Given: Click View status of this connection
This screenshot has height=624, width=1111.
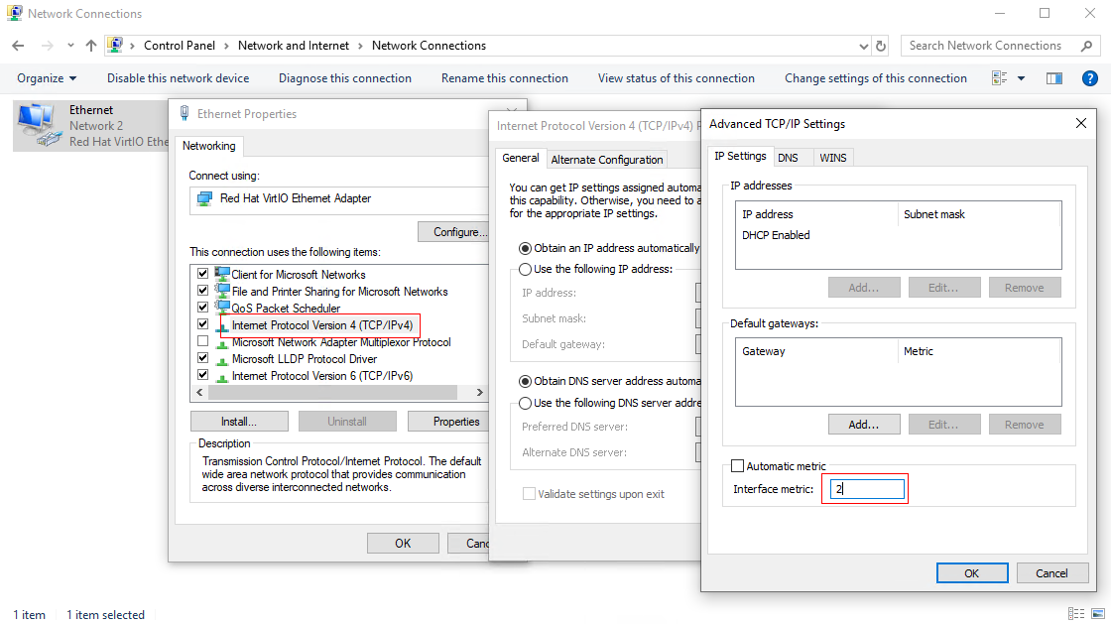Looking at the screenshot, I should (x=676, y=78).
